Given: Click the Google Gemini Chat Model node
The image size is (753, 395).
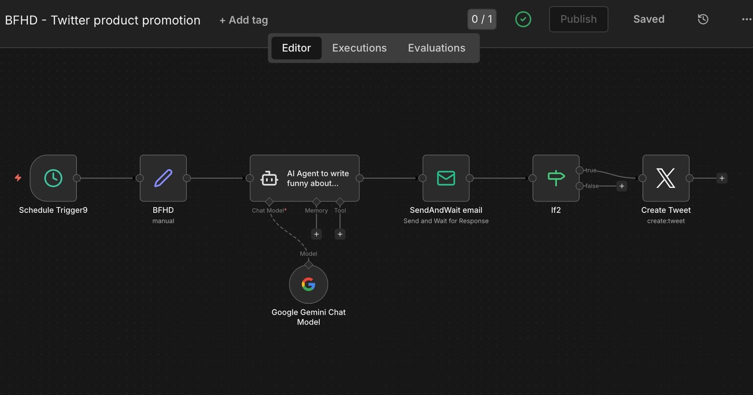Looking at the screenshot, I should 308,284.
